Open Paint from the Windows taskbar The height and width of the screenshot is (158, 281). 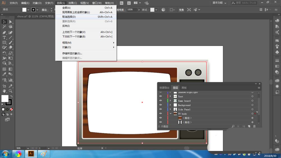(44, 154)
